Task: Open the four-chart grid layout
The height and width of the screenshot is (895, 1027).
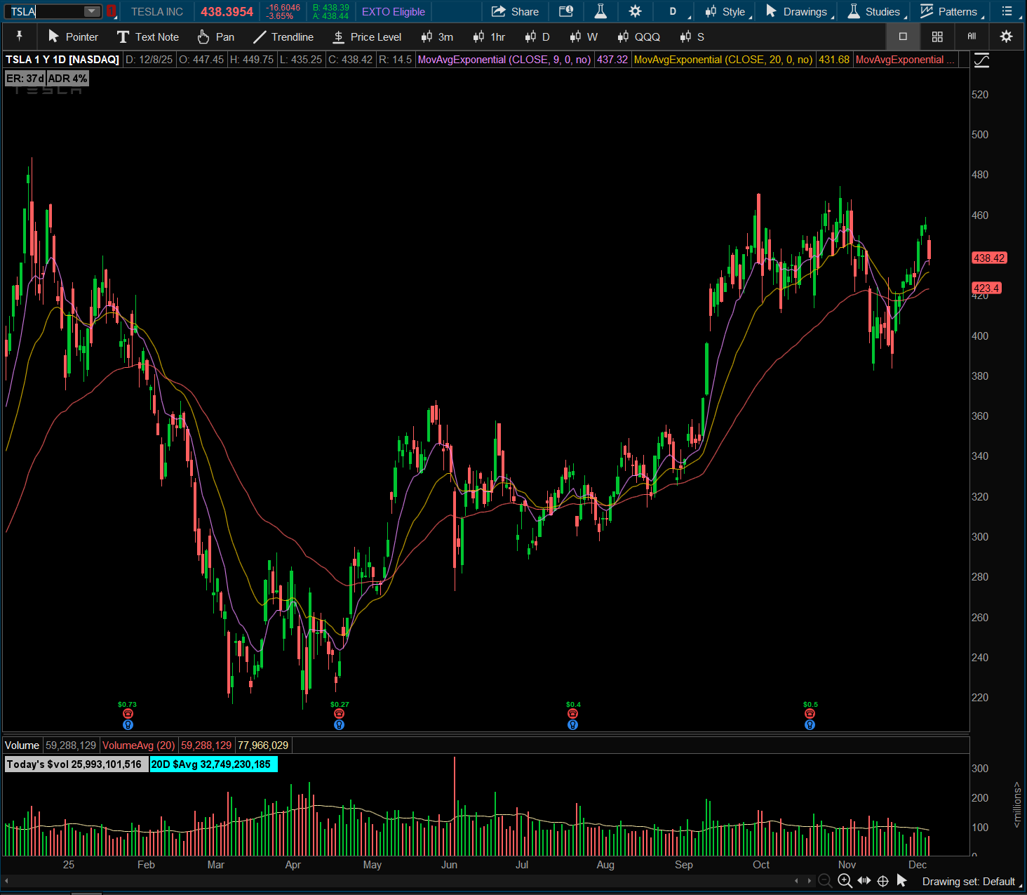Action: (937, 37)
